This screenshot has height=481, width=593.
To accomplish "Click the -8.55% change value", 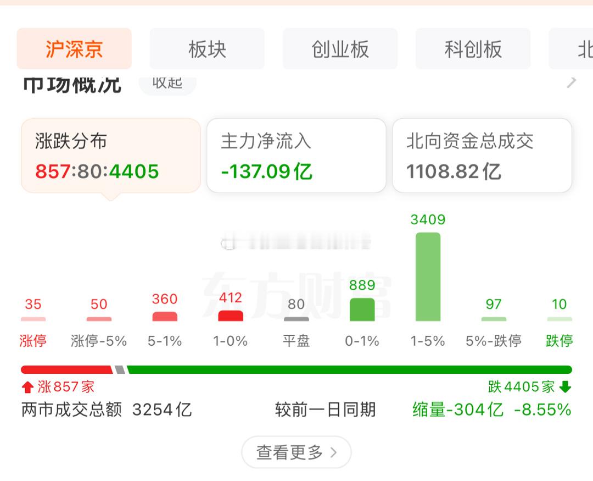I will (542, 410).
